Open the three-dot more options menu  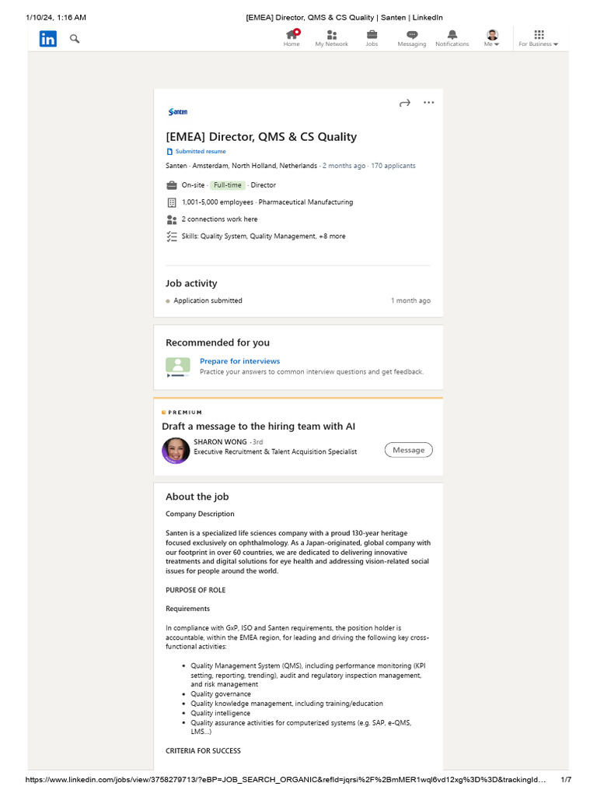point(428,103)
